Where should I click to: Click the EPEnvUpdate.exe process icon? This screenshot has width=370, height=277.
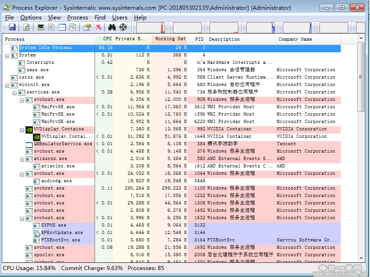coord(37,233)
